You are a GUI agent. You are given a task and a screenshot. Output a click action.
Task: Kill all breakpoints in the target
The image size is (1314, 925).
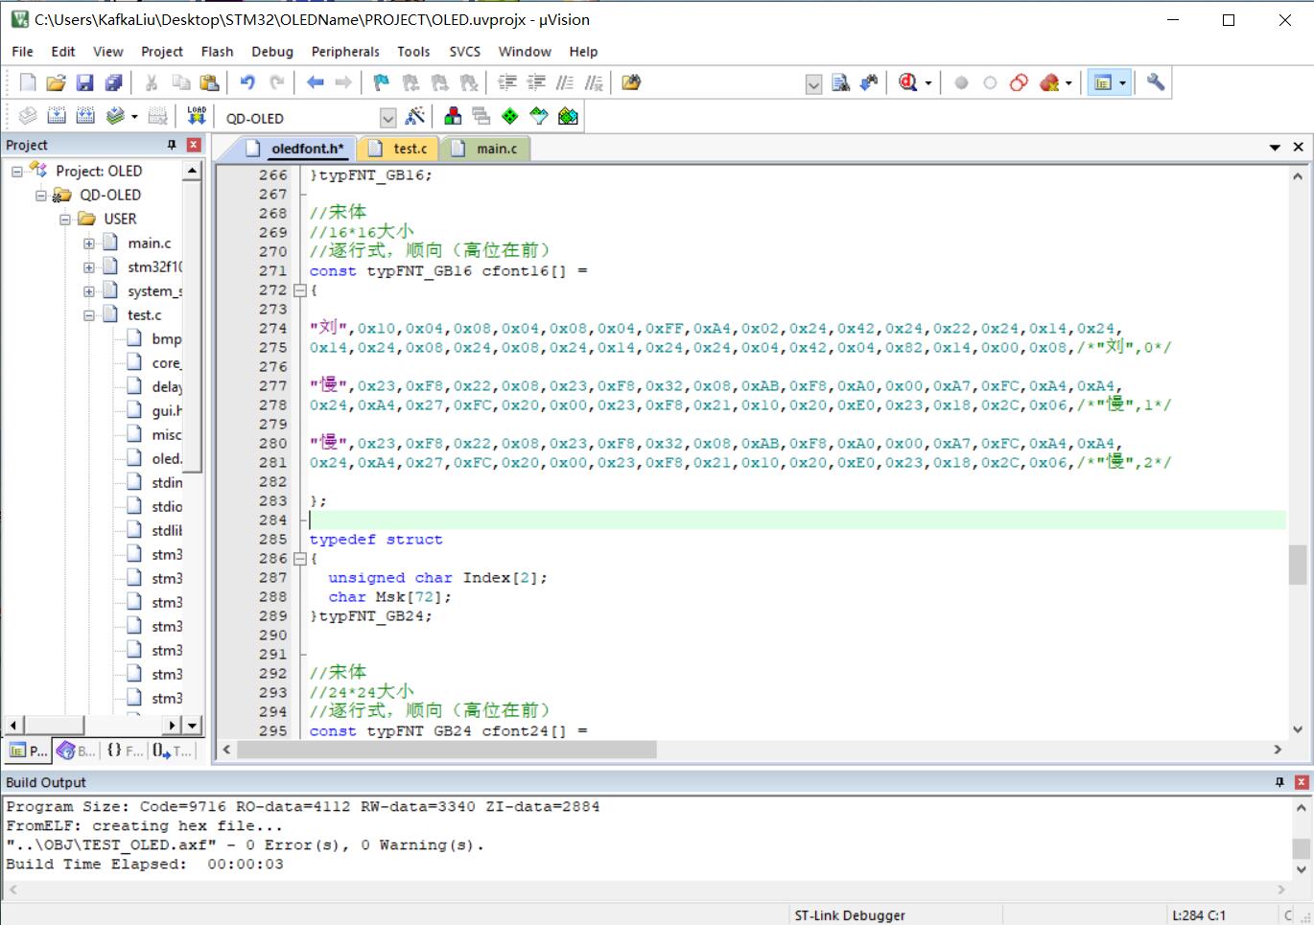tap(1049, 83)
